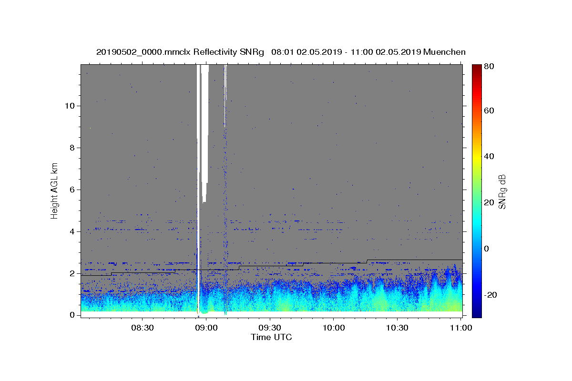Click the '09:30' time axis label

pyautogui.click(x=270, y=328)
